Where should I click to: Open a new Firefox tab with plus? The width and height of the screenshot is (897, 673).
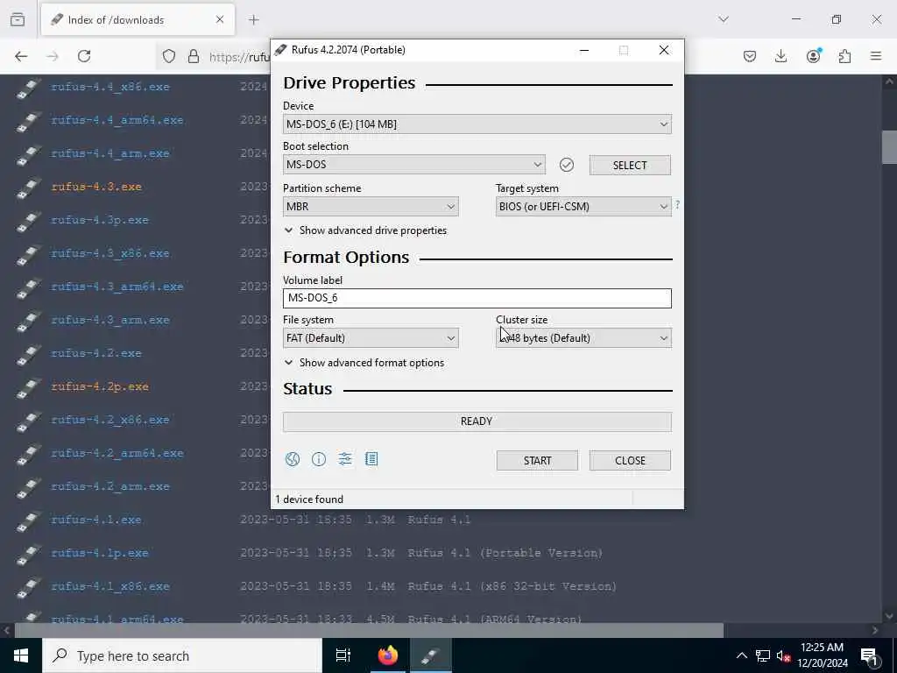tap(254, 19)
